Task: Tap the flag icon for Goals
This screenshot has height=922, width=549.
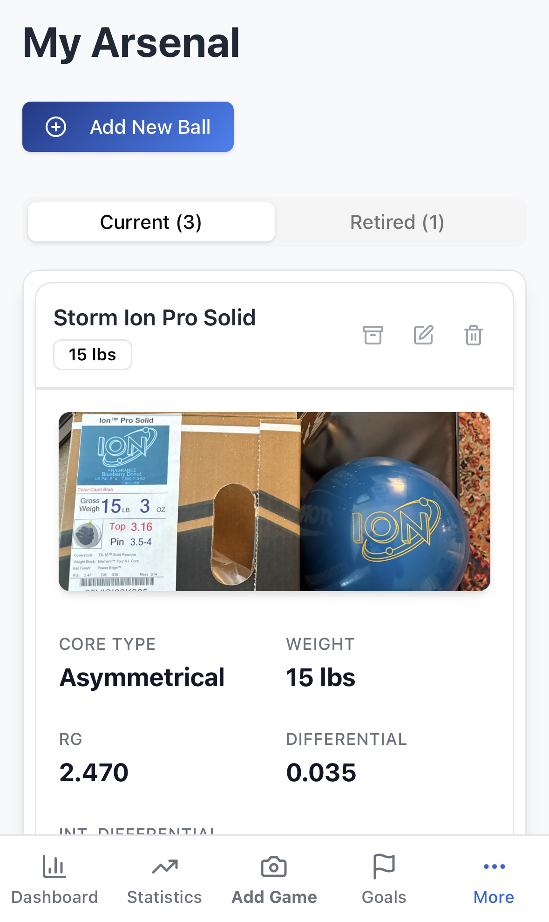Action: (x=384, y=866)
